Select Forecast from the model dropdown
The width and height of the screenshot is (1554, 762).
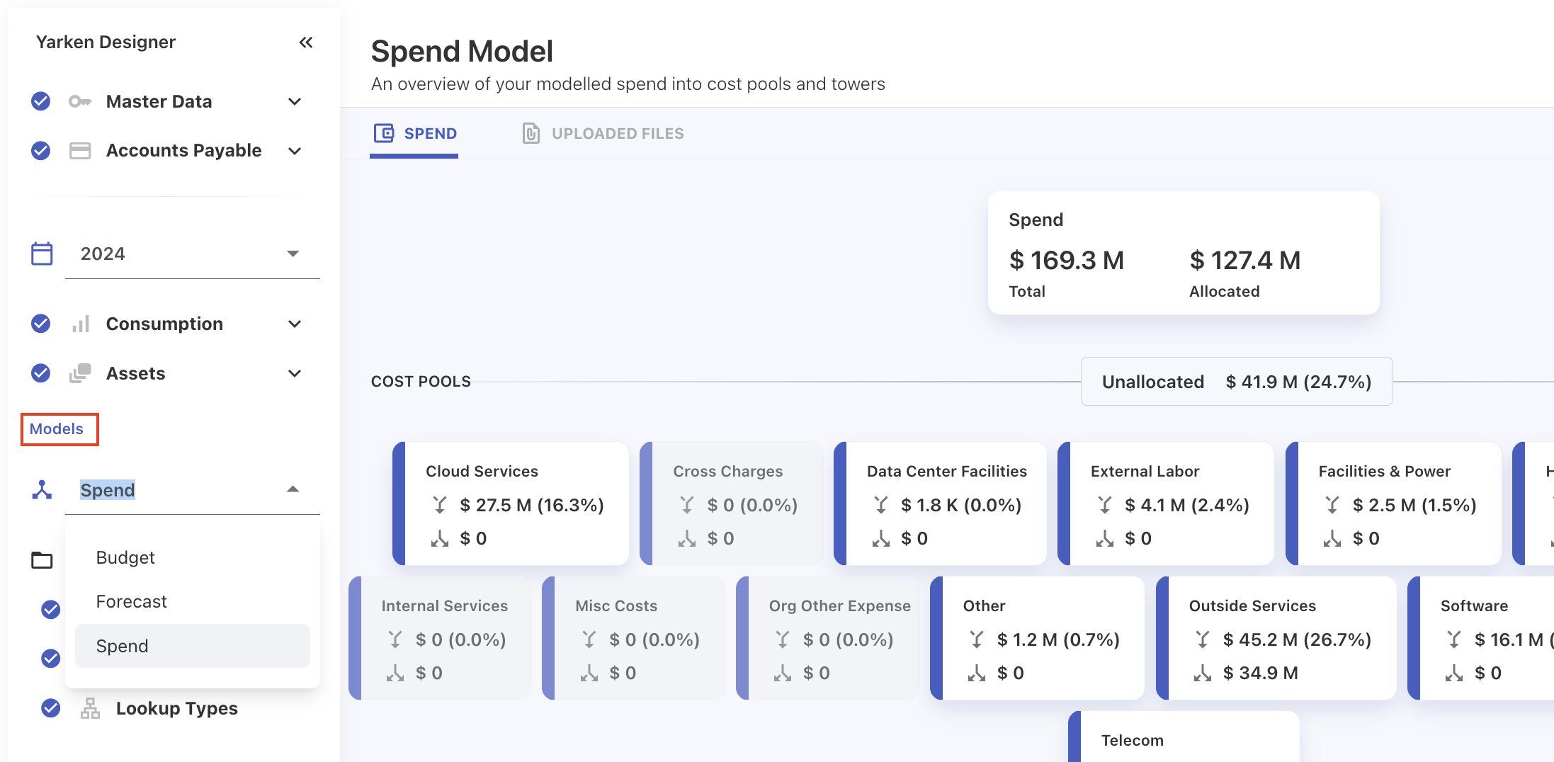pos(132,602)
